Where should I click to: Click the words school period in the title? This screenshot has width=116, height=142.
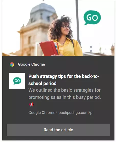(x=43, y=84)
